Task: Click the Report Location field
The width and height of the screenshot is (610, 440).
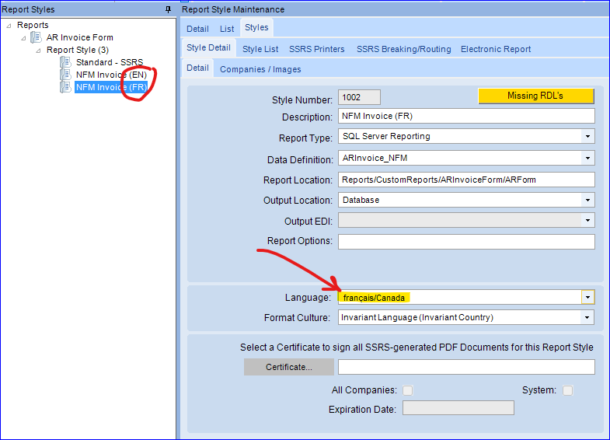Action: tap(466, 180)
